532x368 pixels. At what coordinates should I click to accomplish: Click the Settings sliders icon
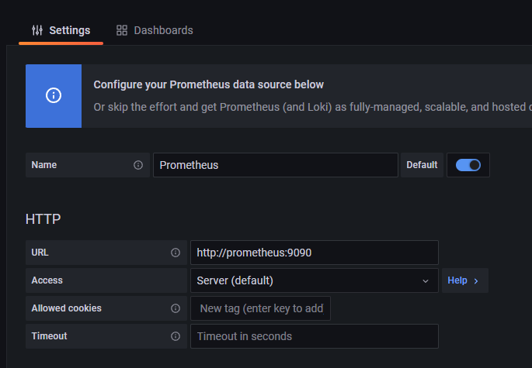(x=37, y=30)
